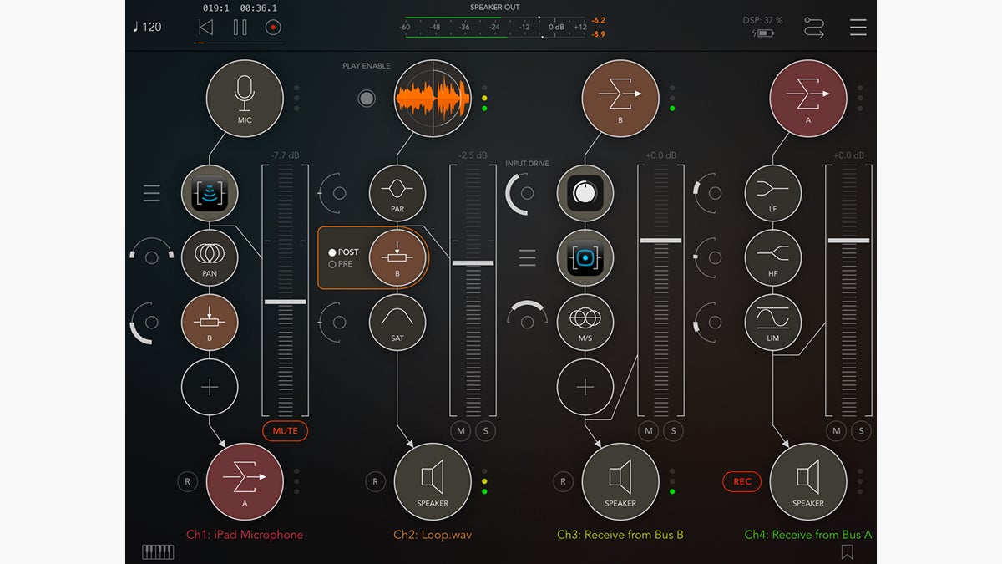Open the PAN node on channel 1
The width and height of the screenshot is (1002, 564).
tap(210, 257)
